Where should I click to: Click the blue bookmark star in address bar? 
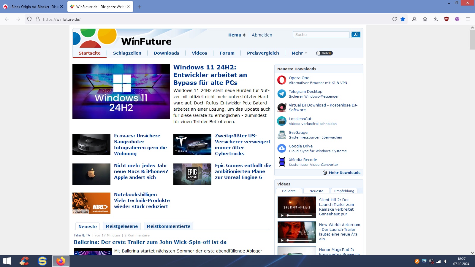[x=403, y=19]
